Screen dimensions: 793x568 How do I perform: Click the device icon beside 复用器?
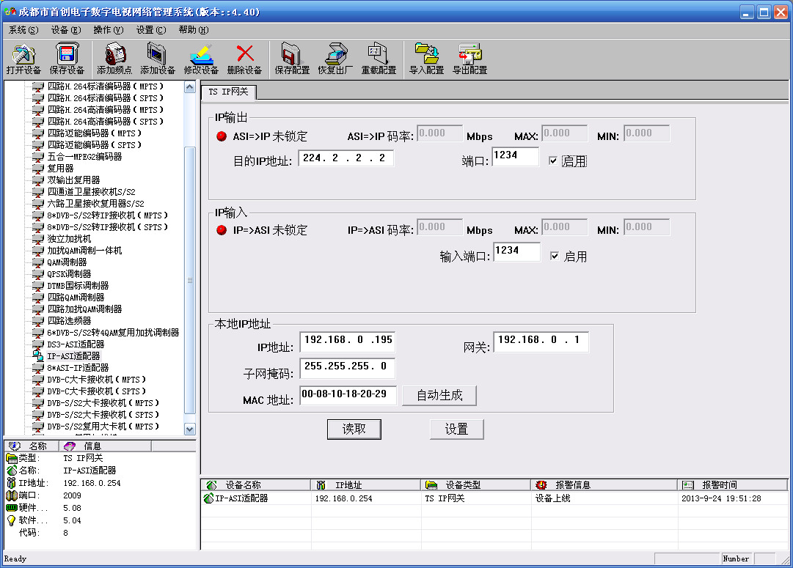click(x=38, y=169)
